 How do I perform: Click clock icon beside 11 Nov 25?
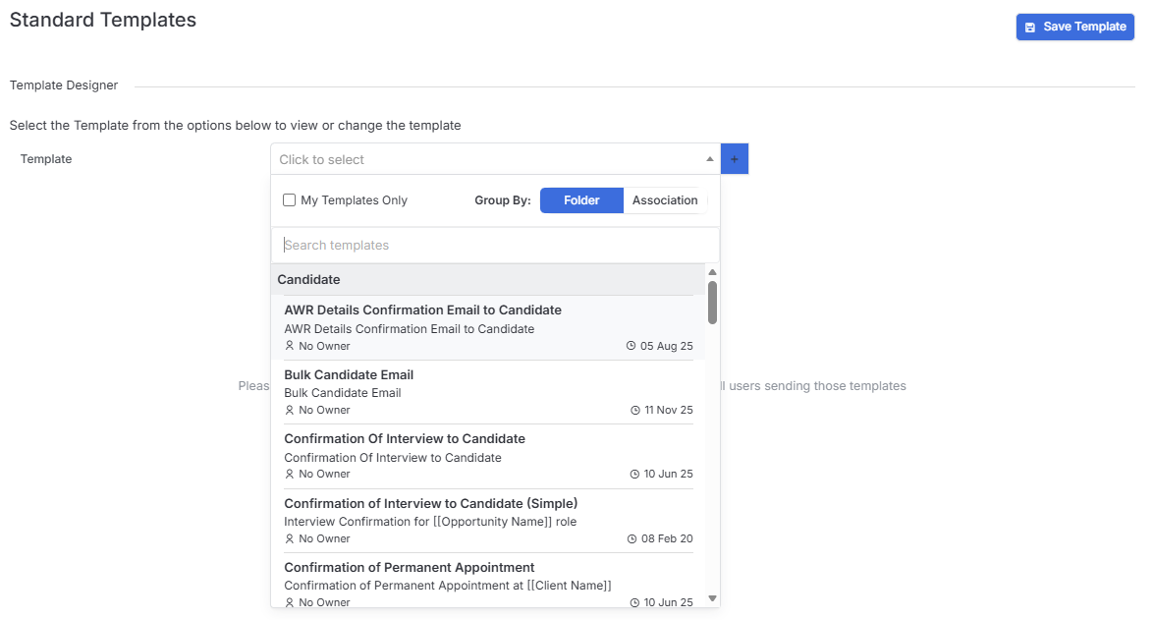(x=635, y=410)
